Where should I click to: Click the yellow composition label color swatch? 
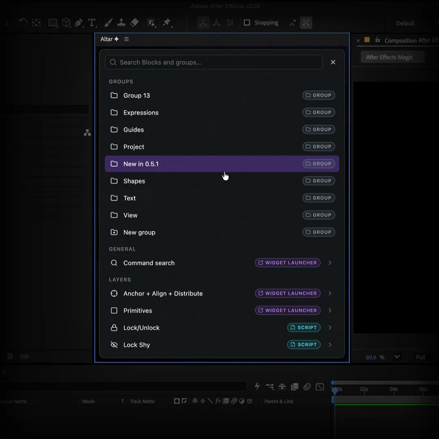tap(367, 40)
